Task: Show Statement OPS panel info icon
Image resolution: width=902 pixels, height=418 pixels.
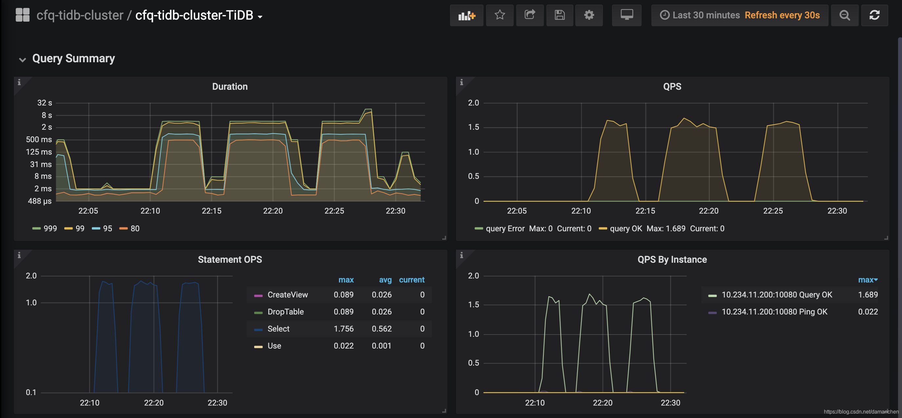Action: [x=19, y=255]
